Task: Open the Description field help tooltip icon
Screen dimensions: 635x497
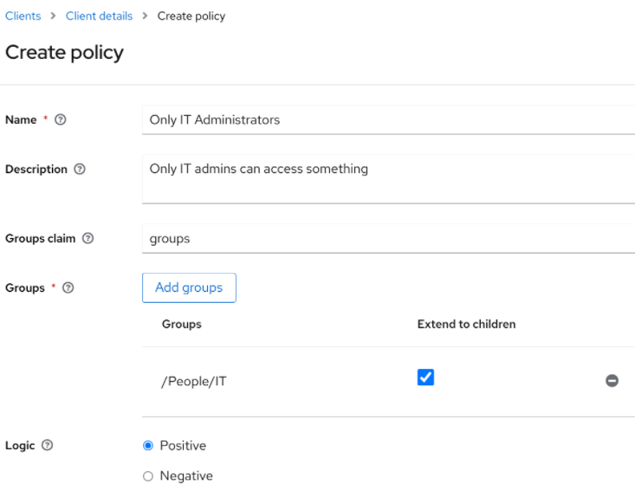Action: [80, 170]
